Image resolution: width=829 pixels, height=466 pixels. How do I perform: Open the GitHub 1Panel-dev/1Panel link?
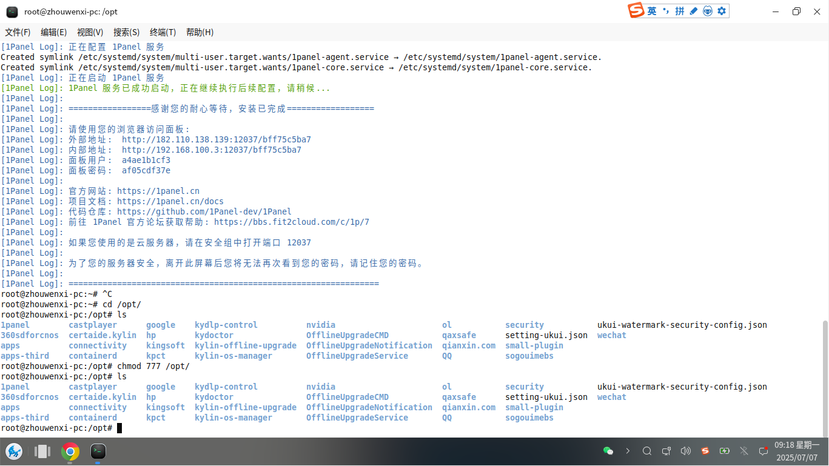point(204,211)
